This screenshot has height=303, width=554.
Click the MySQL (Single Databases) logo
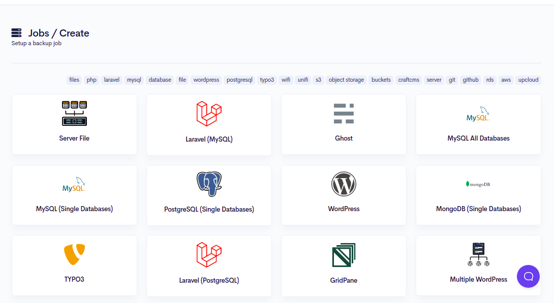[x=74, y=184]
